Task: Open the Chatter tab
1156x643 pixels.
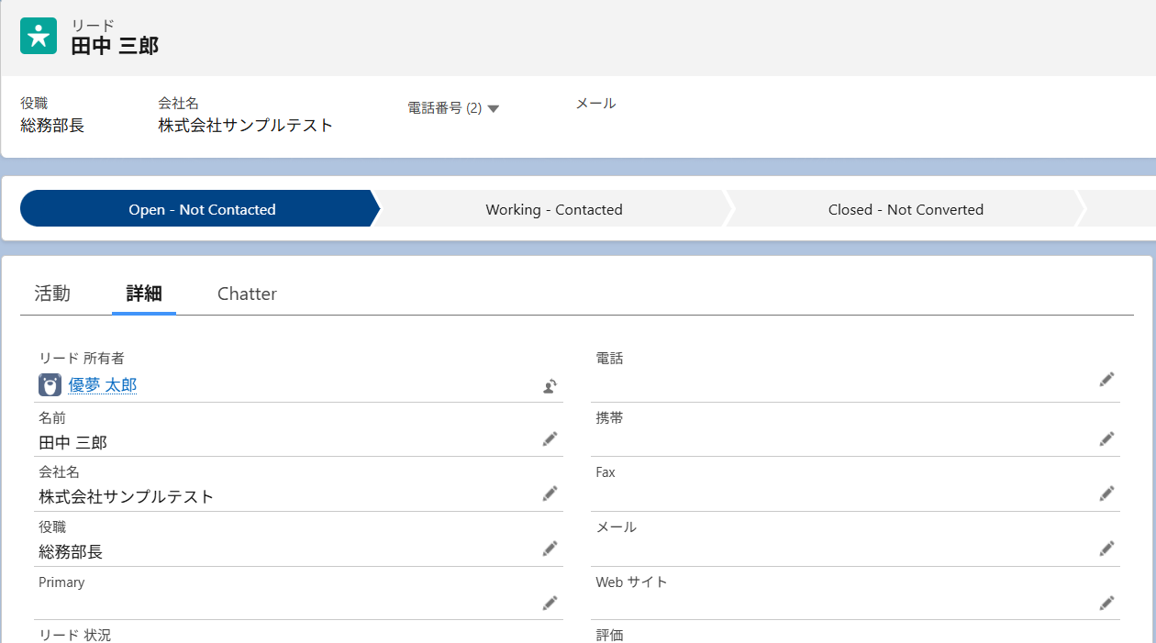Action: point(247,294)
